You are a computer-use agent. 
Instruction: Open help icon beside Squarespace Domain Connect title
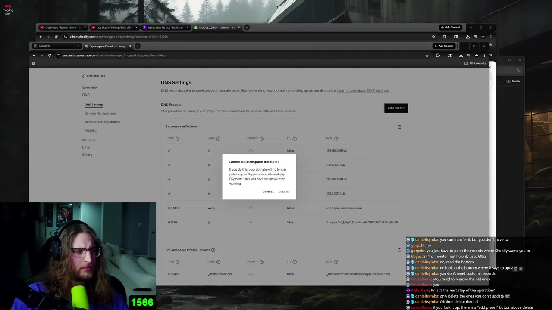point(213,250)
